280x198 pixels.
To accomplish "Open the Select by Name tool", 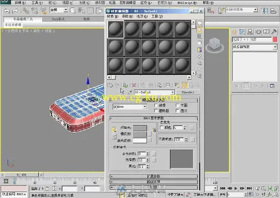I will click(81, 11).
